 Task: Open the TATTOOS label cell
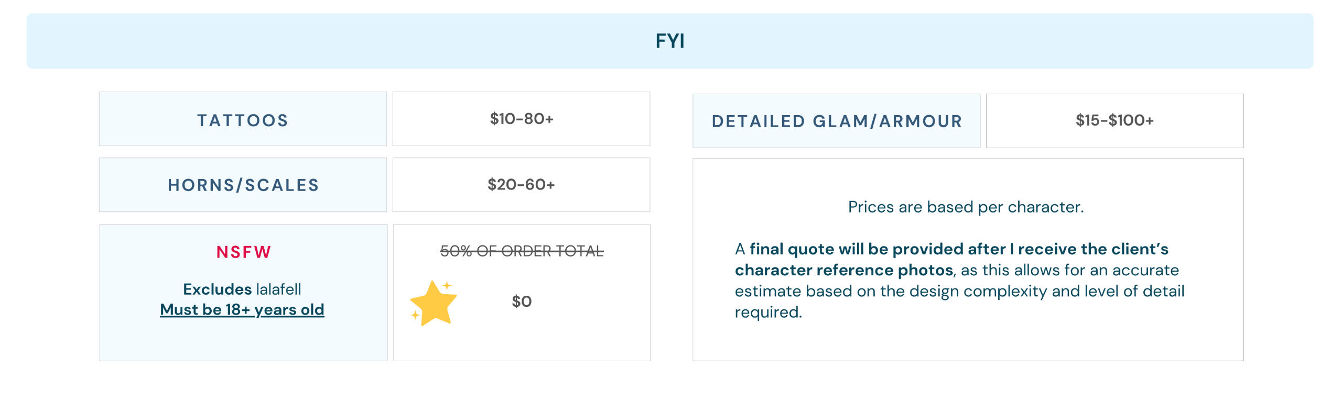click(243, 119)
